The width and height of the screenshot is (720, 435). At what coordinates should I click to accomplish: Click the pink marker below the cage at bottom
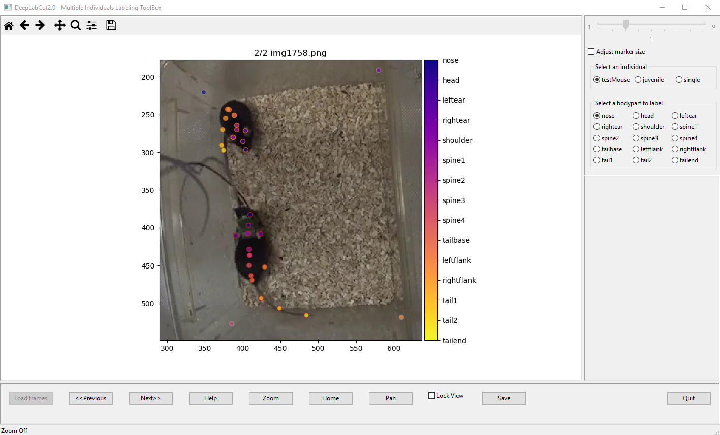pos(232,324)
